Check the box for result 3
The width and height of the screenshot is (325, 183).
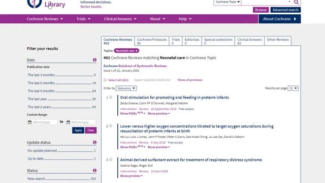[111, 159]
